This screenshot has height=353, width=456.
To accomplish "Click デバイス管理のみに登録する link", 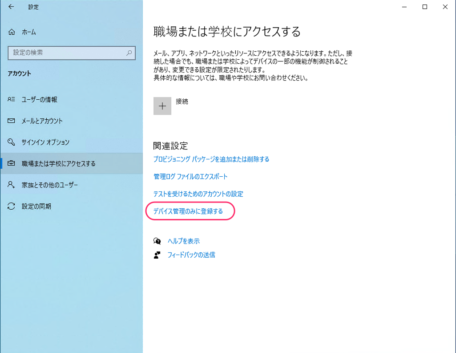I will 188,211.
